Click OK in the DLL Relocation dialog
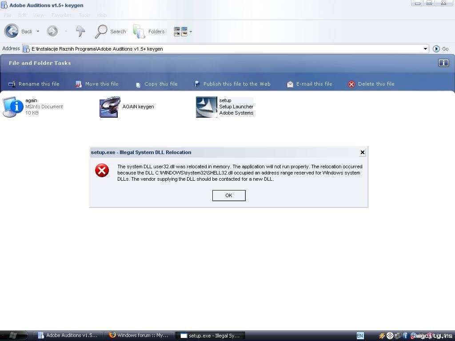Viewport: 455px width, 341px height. (229, 195)
